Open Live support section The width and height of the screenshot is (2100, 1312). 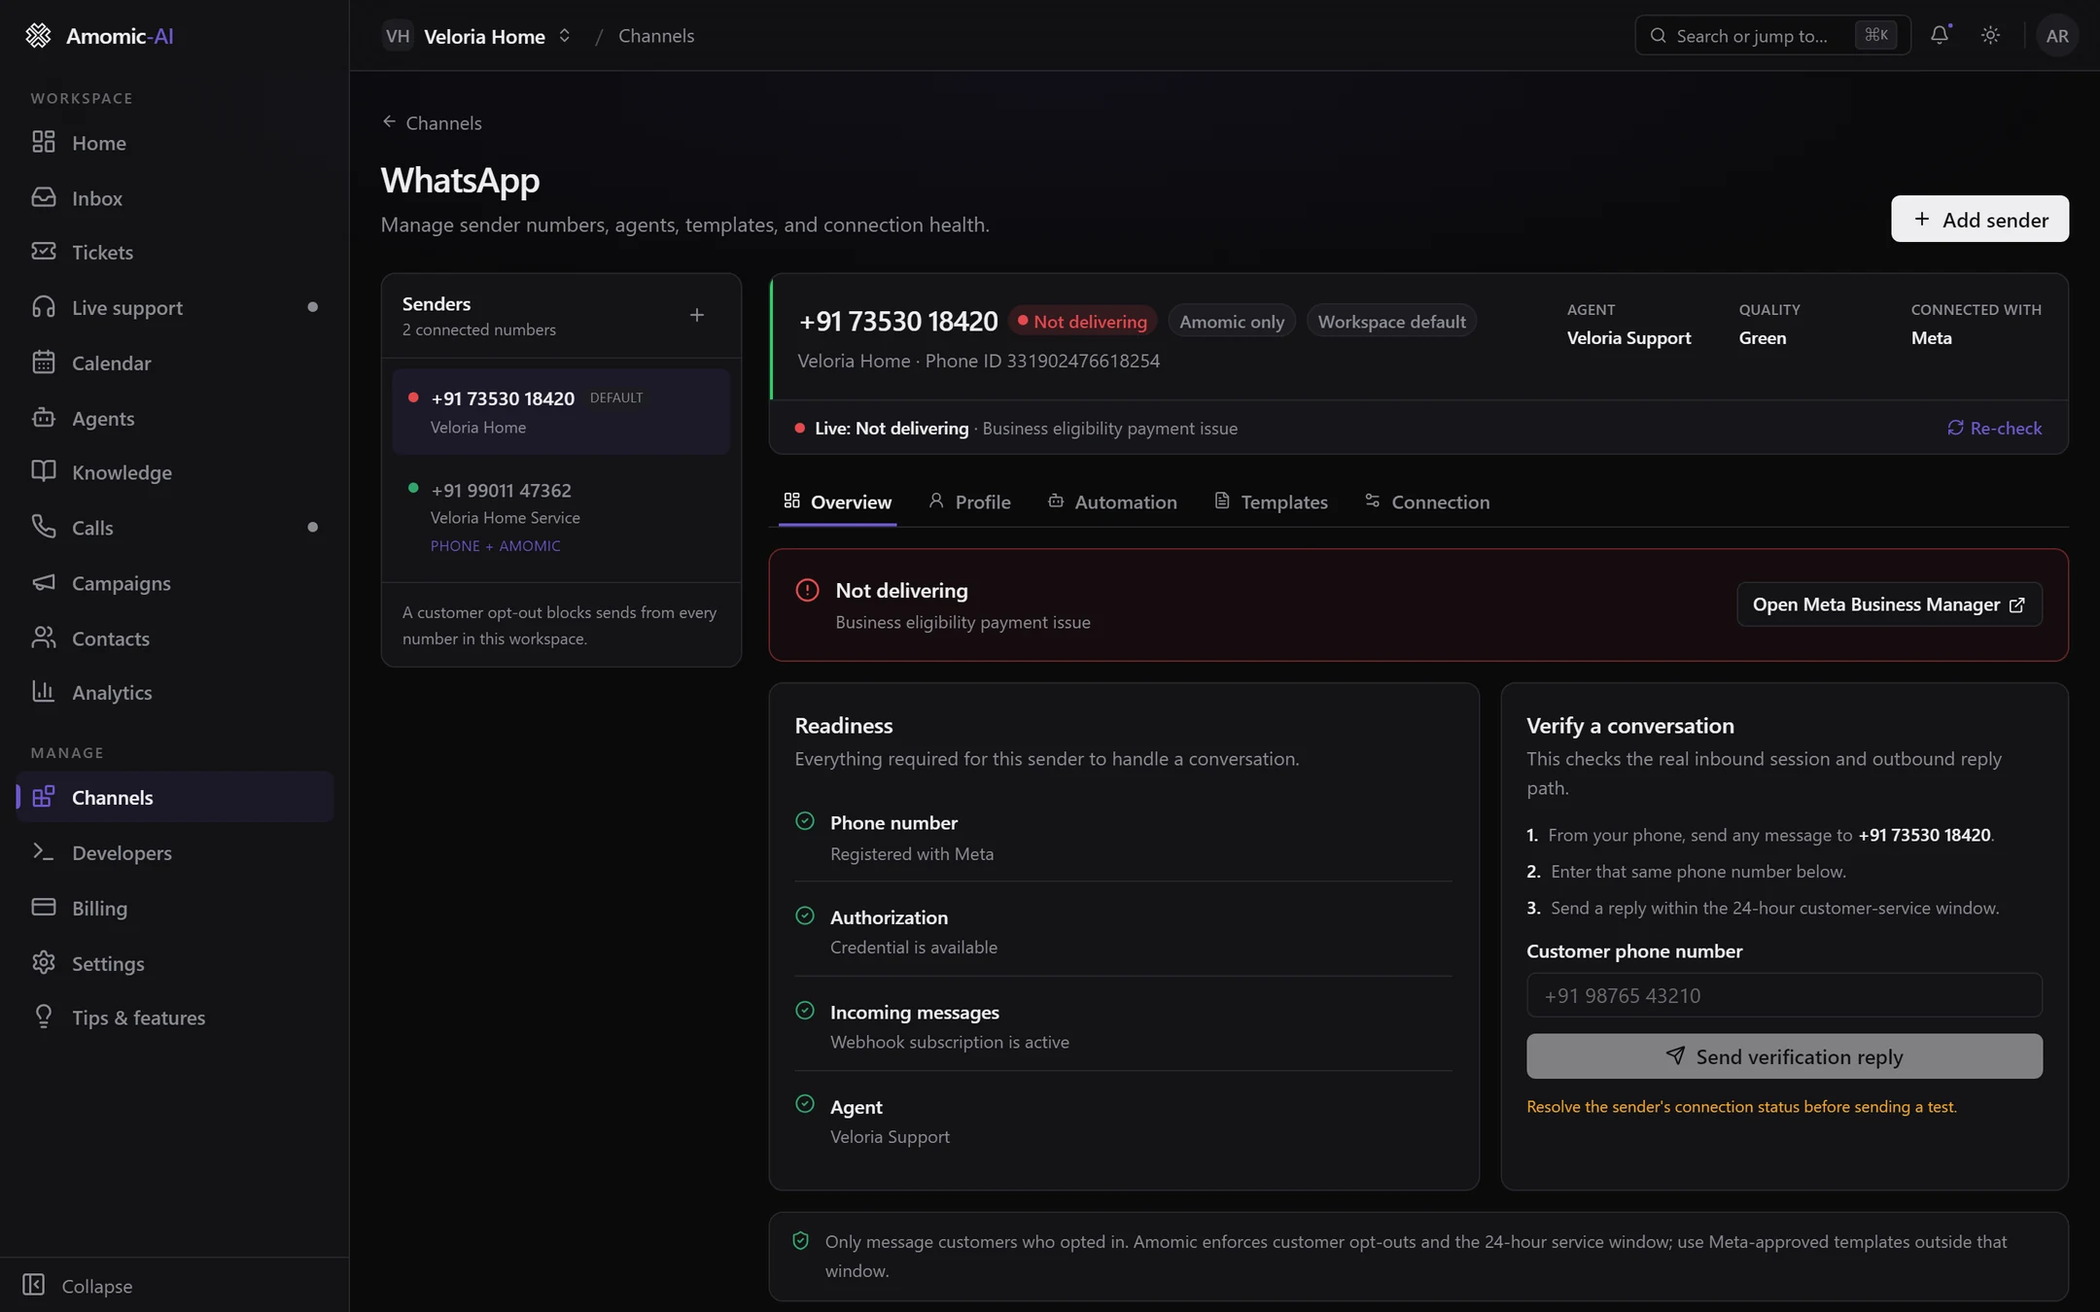[x=175, y=308]
